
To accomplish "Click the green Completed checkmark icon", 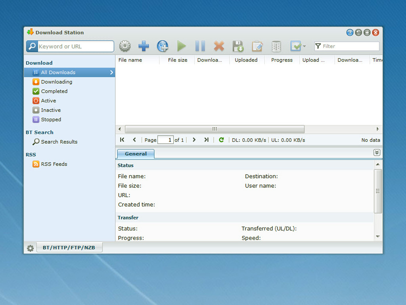I will [36, 91].
